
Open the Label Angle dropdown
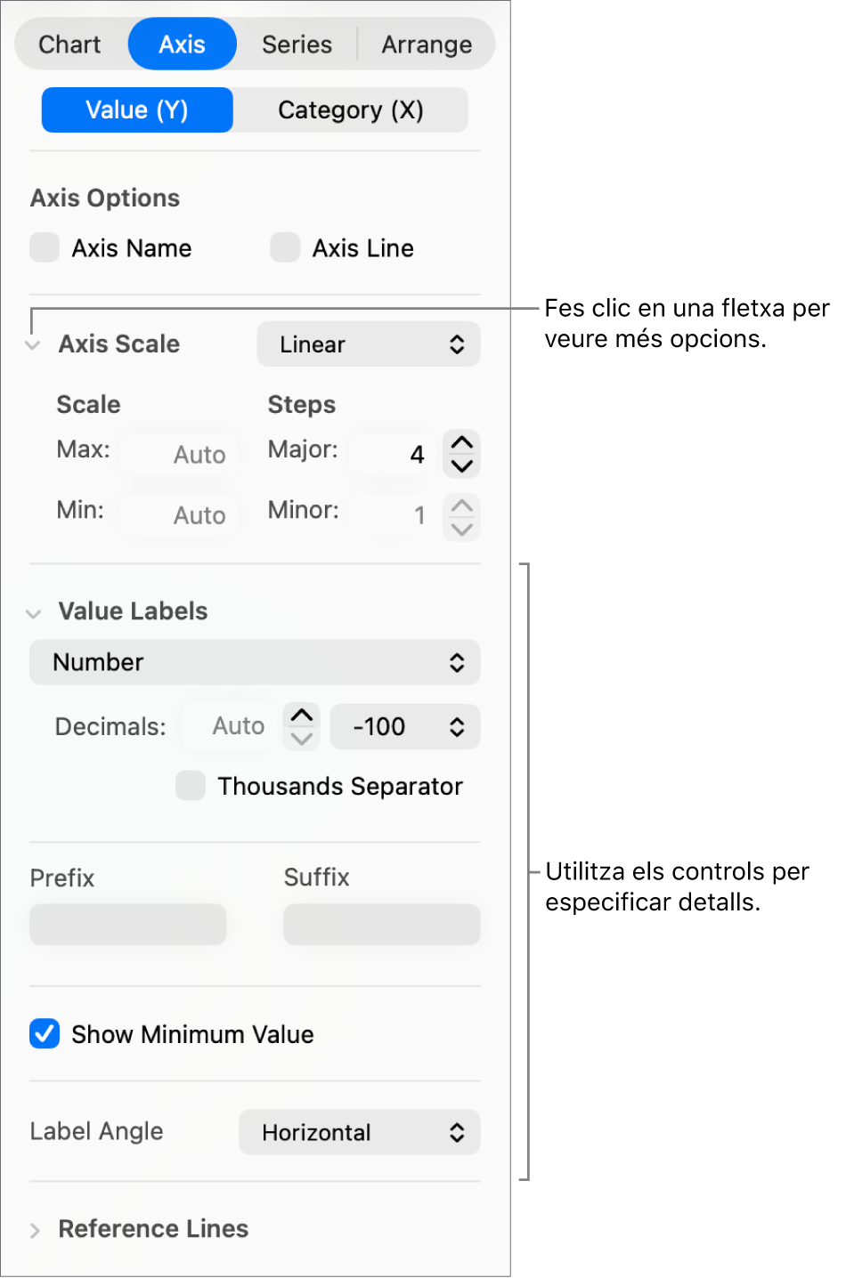click(x=359, y=1132)
